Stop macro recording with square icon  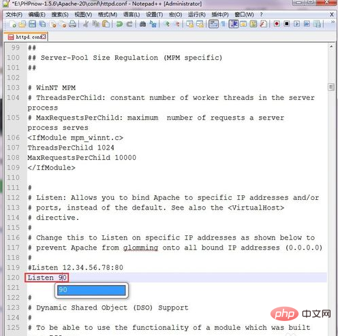[x=287, y=24]
